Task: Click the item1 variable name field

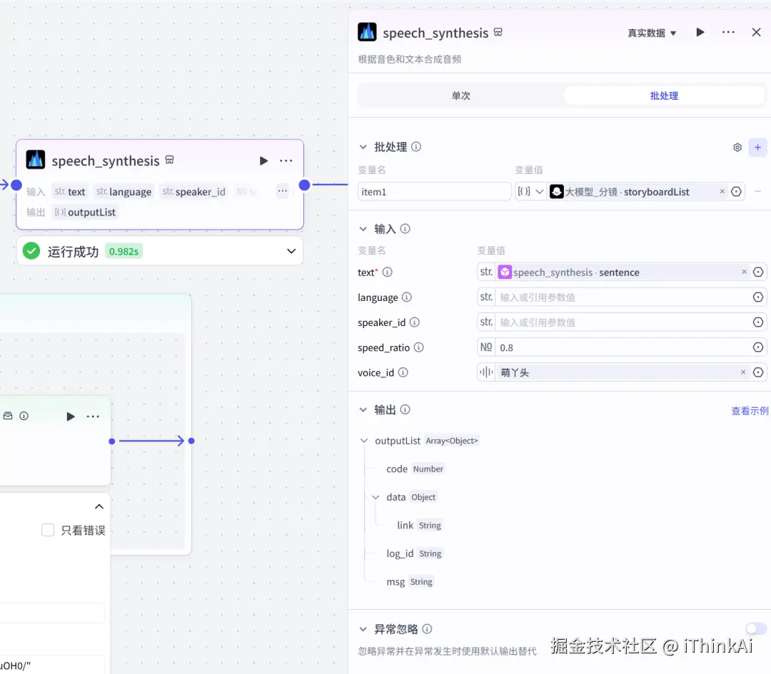Action: [433, 191]
